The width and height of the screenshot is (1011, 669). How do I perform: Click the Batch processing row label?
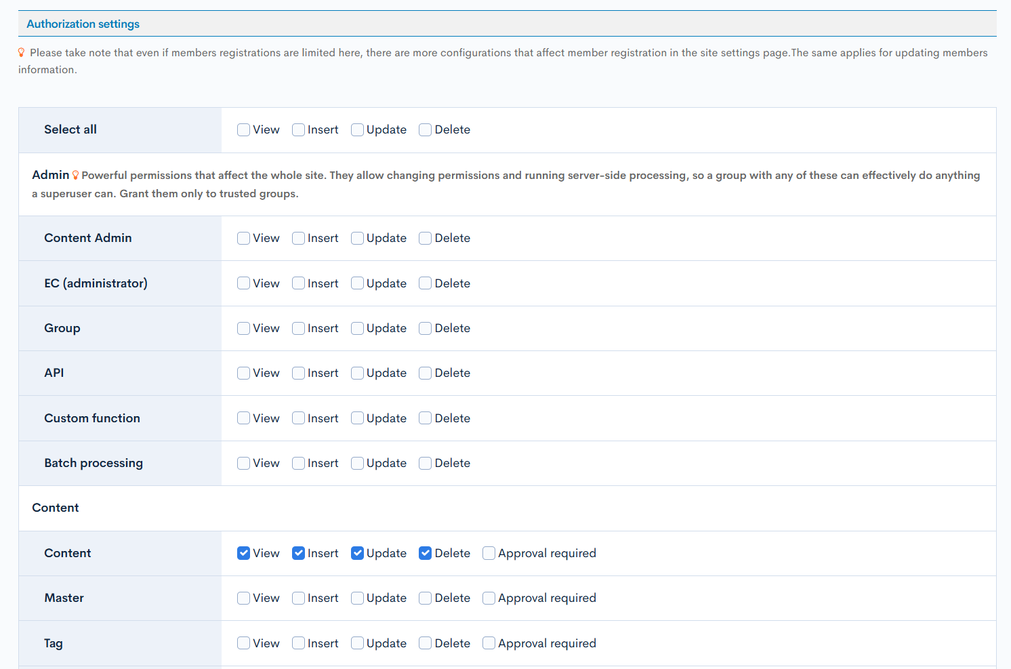94,463
